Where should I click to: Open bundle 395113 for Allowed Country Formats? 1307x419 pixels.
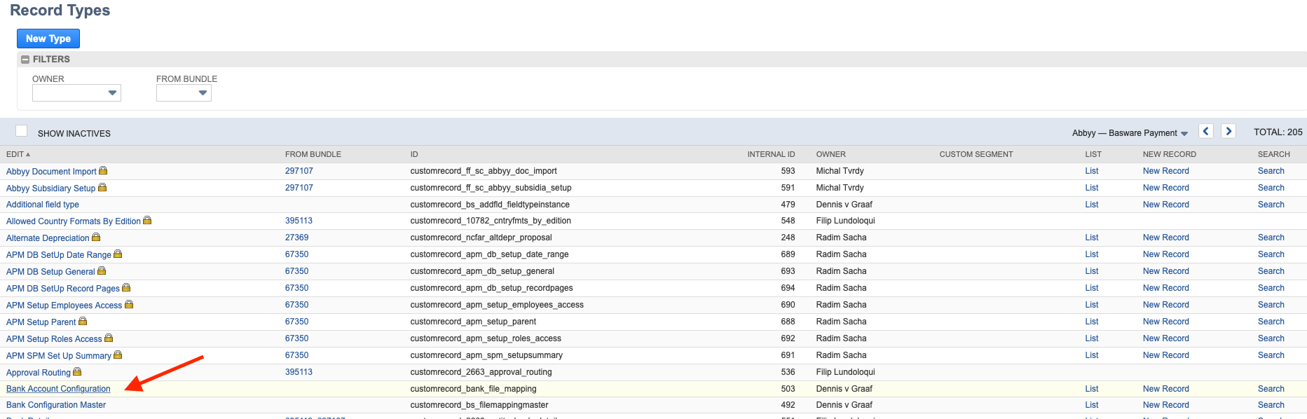tap(299, 221)
